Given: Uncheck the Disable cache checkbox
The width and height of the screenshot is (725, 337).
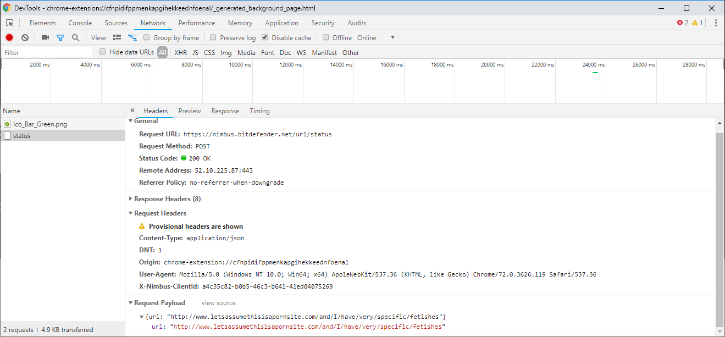Looking at the screenshot, I should point(264,37).
